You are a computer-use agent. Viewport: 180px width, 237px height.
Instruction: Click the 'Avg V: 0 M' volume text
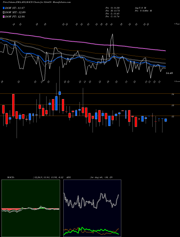pyautogui.click(x=140, y=8)
